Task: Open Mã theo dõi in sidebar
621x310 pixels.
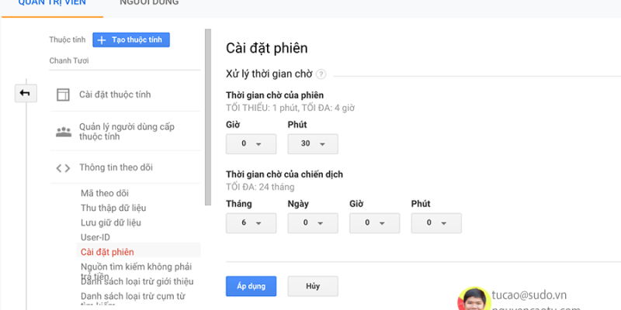Action: coord(105,193)
